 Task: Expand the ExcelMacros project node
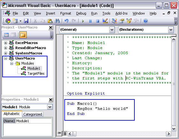coord(5,43)
